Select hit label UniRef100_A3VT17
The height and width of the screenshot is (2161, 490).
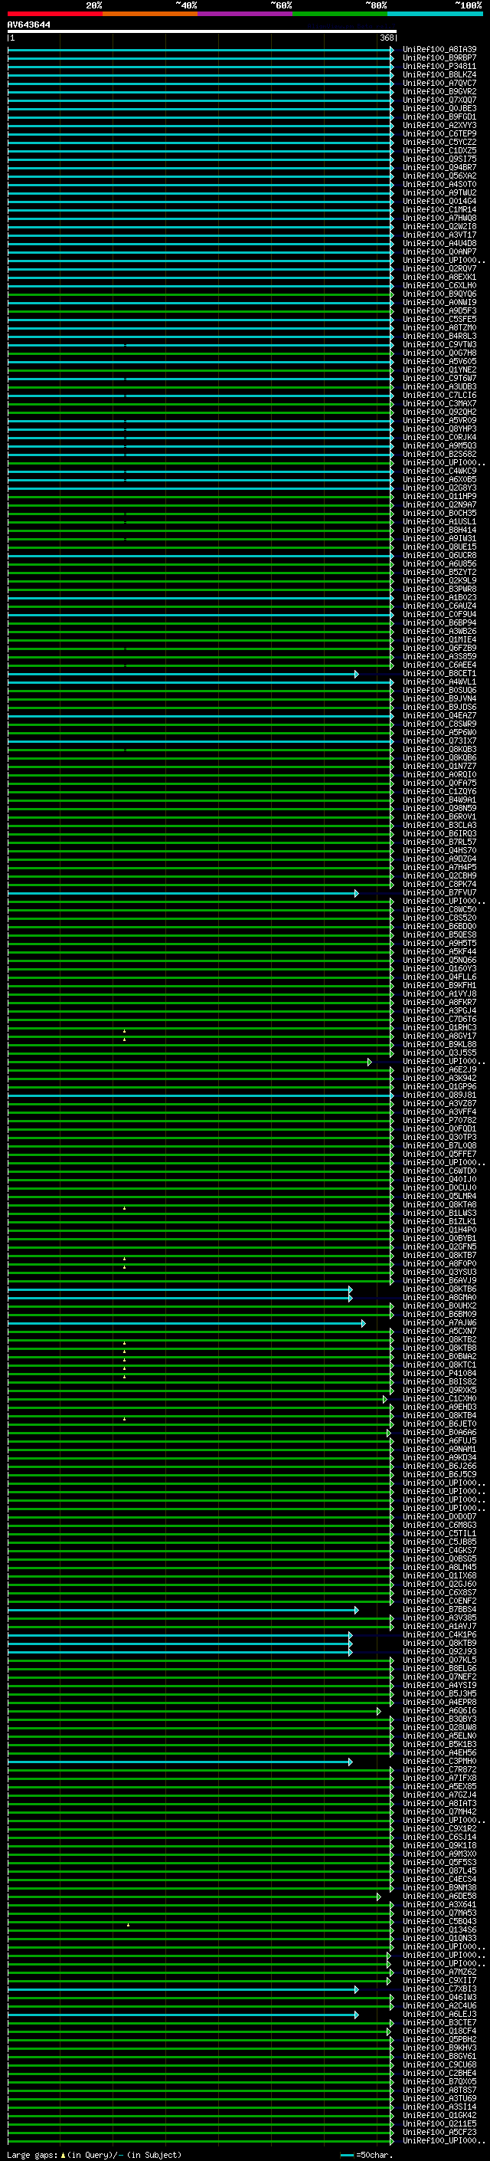[439, 235]
